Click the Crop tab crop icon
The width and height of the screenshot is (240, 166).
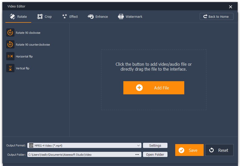[40, 16]
